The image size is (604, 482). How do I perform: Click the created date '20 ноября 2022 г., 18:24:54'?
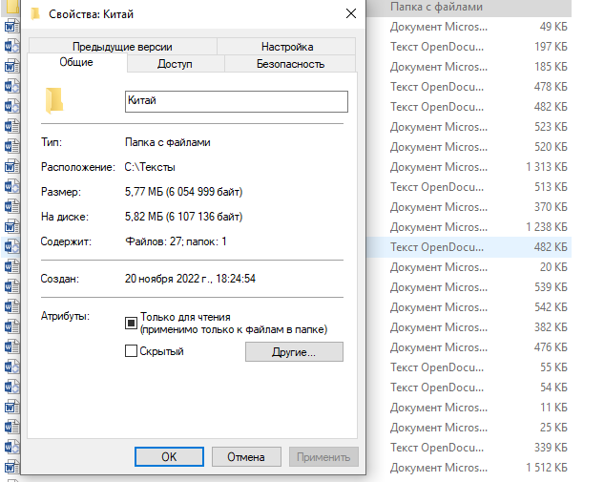point(190,279)
